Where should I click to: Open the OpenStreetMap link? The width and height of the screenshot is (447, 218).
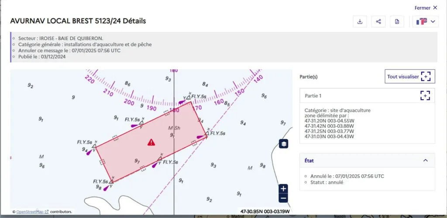pyautogui.click(x=32, y=212)
